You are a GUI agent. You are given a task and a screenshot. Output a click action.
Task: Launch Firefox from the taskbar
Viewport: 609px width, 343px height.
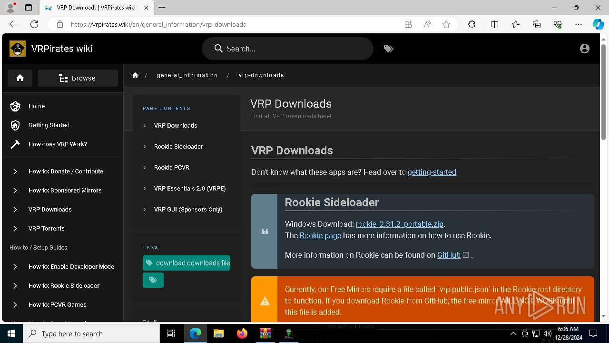tap(242, 333)
